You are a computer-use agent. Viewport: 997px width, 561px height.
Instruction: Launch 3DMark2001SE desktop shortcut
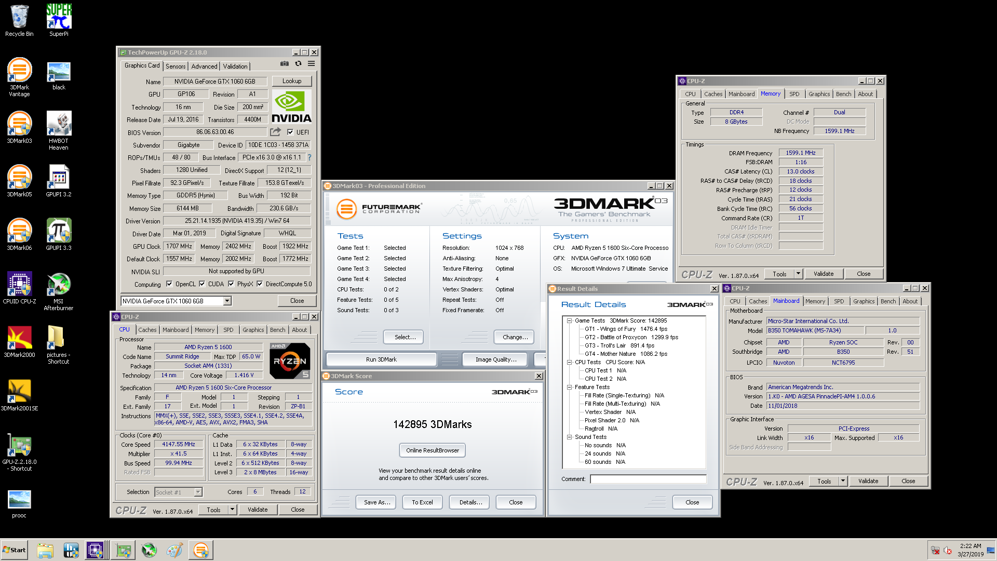19,395
